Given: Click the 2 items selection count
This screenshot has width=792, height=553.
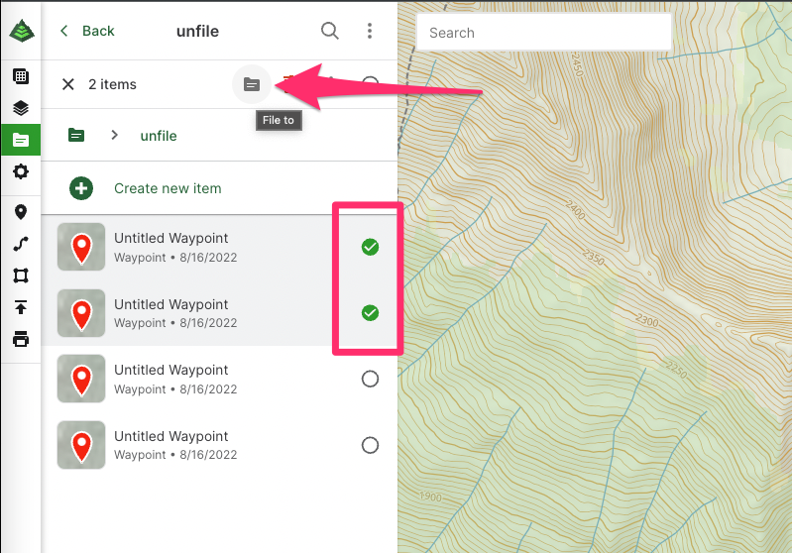Looking at the screenshot, I should pos(112,84).
